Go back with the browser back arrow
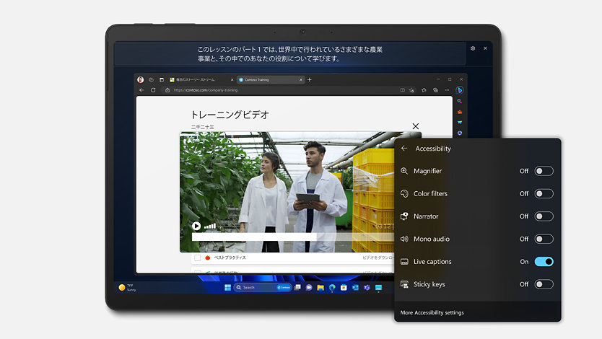Screen dimensions: 602x339 [x=141, y=90]
